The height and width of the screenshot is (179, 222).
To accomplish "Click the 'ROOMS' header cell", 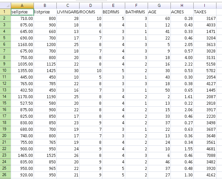I will (91, 12).
